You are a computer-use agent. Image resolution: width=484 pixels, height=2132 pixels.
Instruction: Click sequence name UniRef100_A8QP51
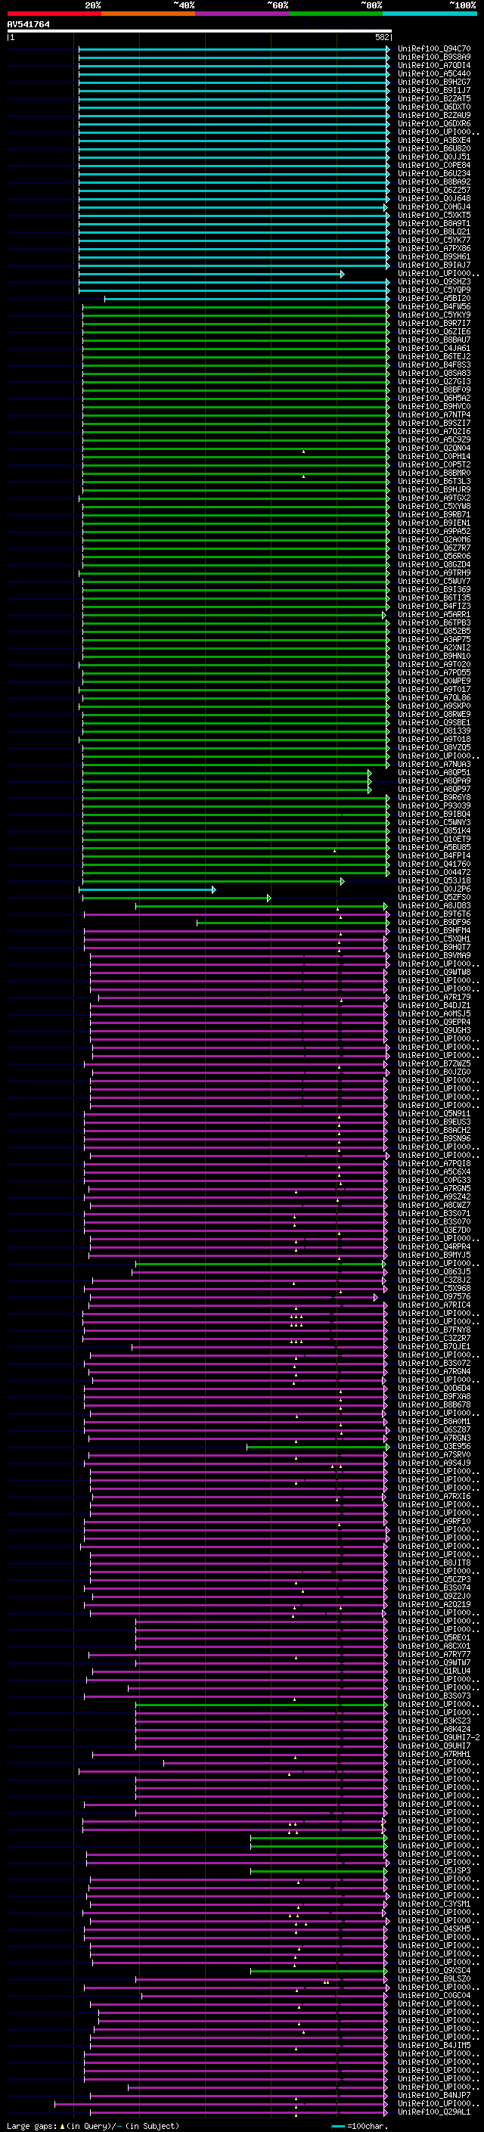(x=434, y=772)
